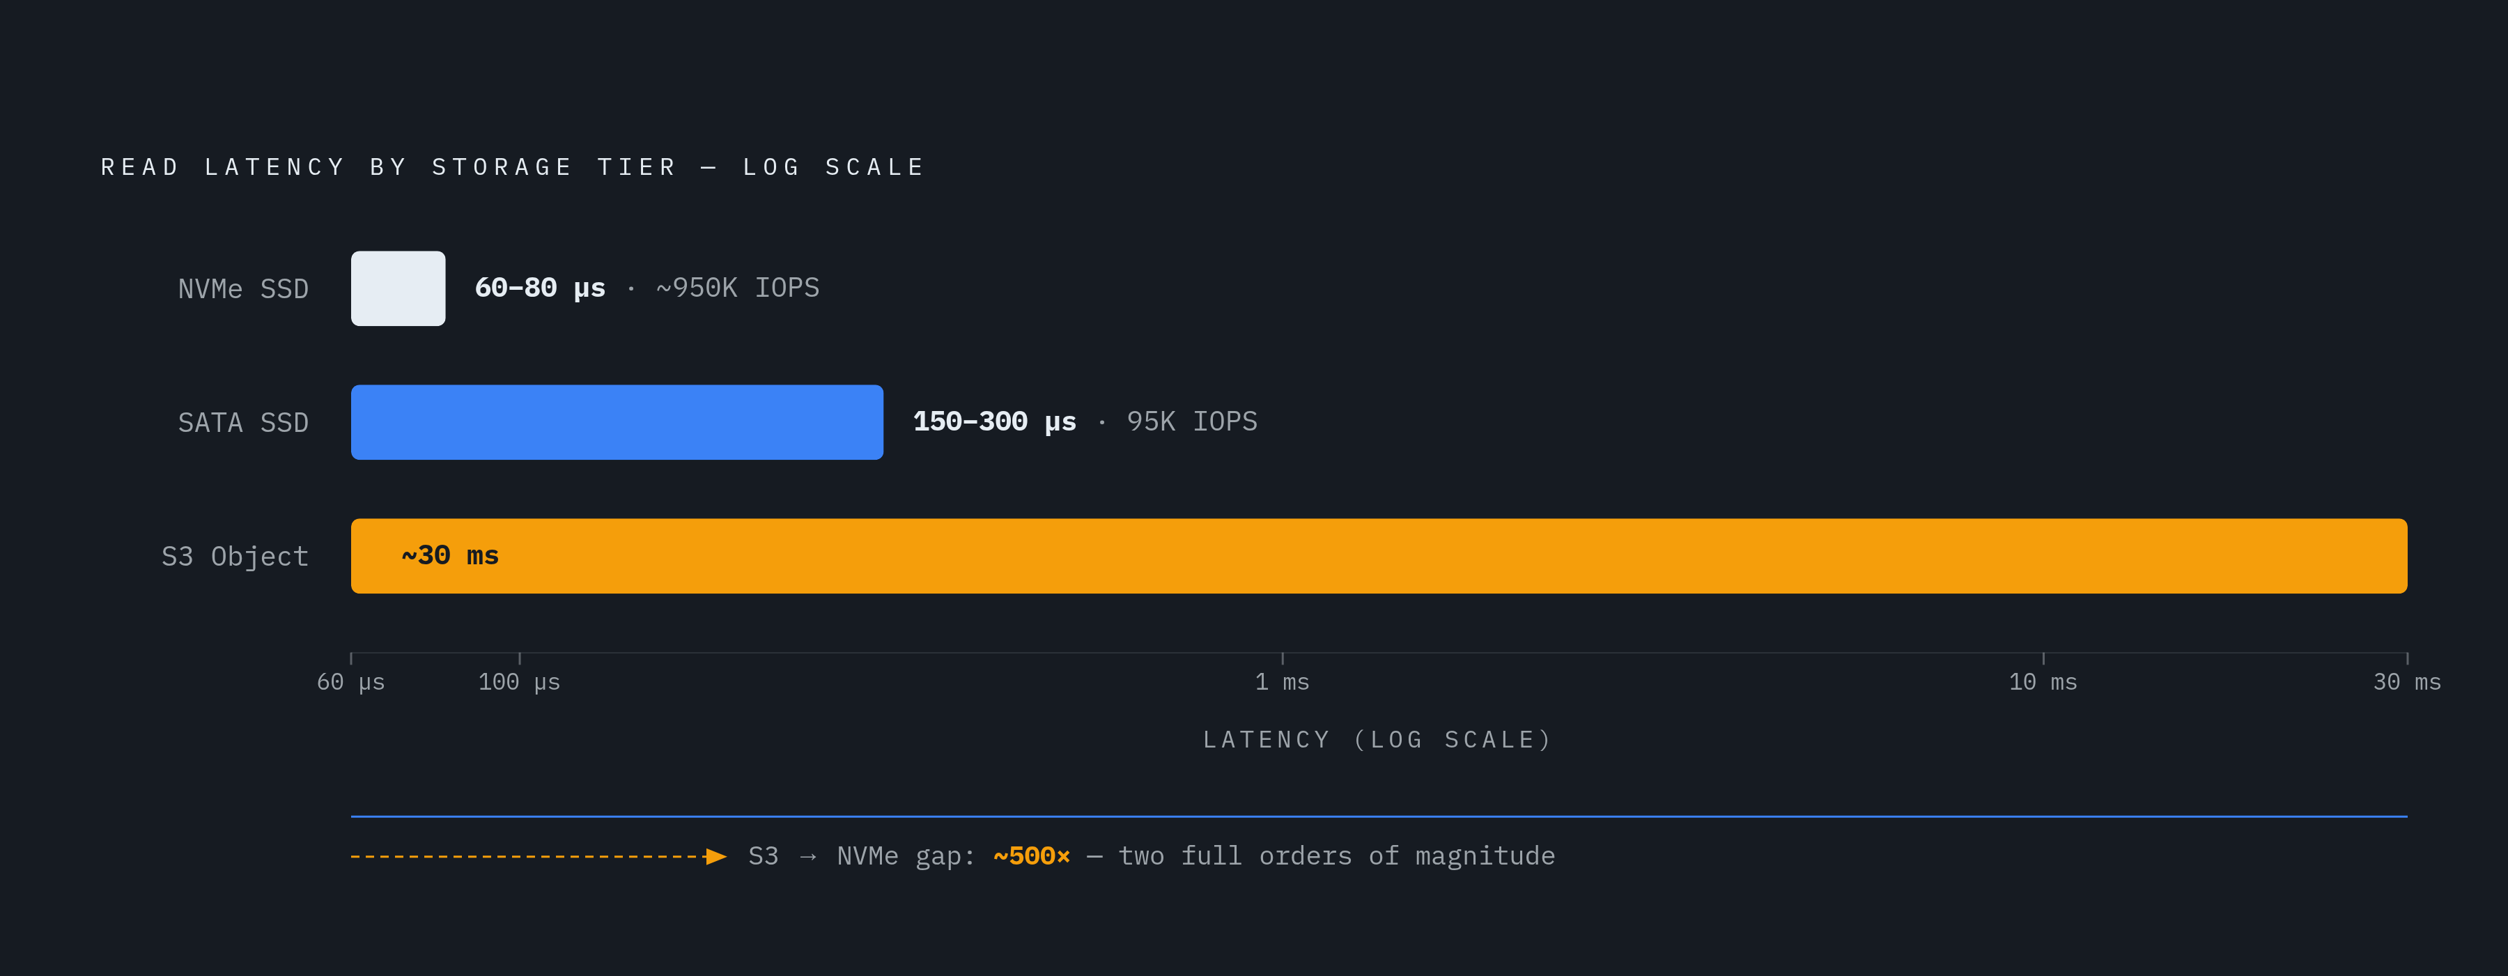Click the '30 ms' axis tick label
The image size is (2508, 976).
(2407, 682)
